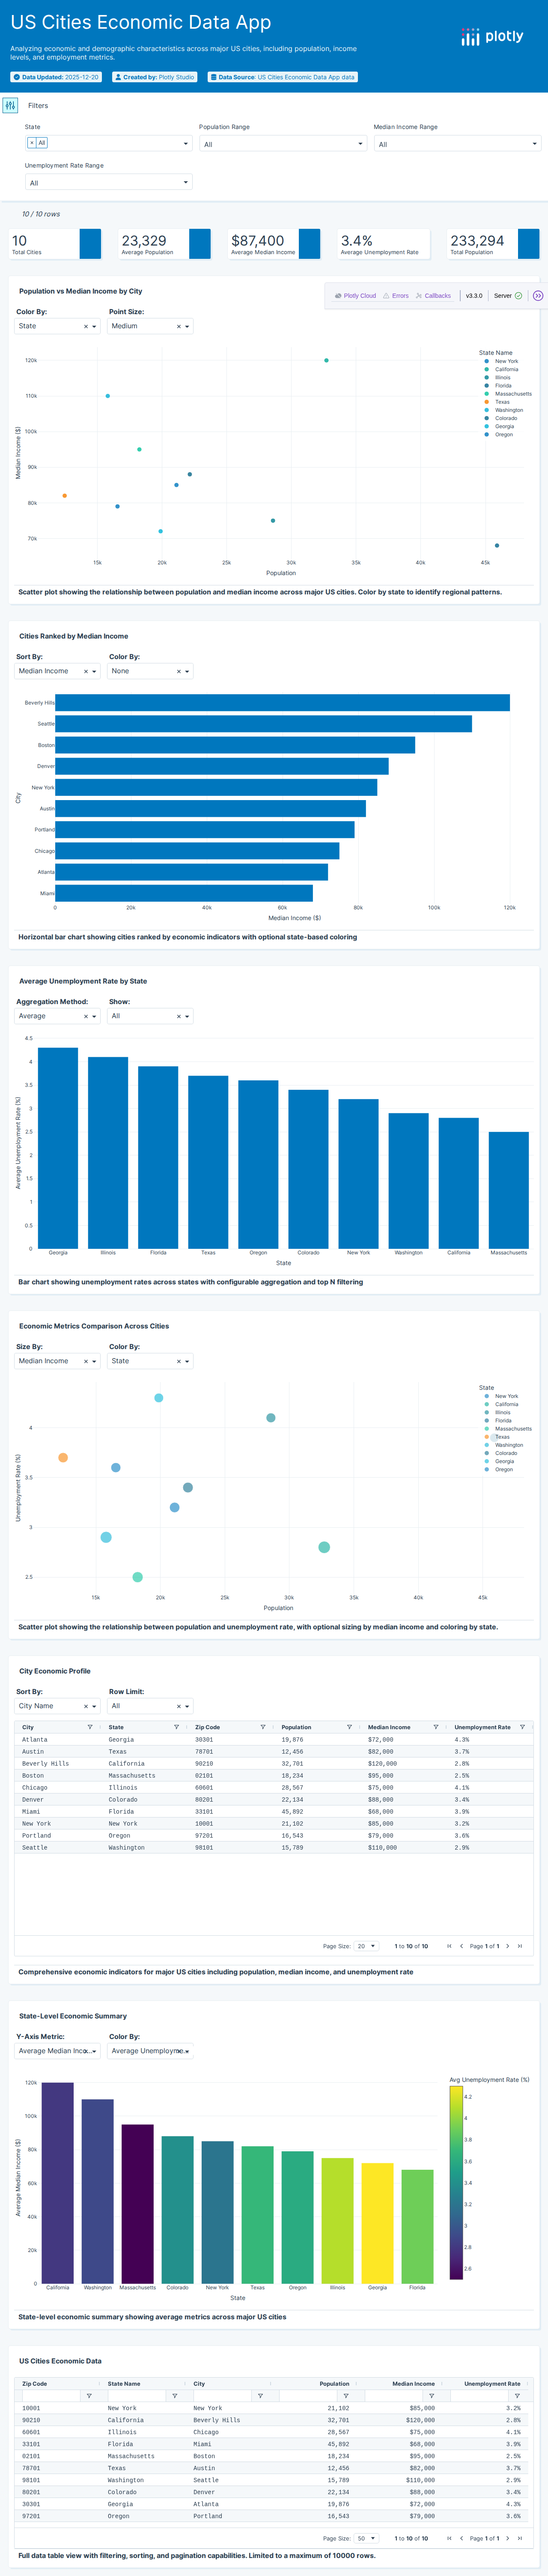Image resolution: width=548 pixels, height=2576 pixels.
Task: Click Zip Code filter input in data table
Action: 50,2396
